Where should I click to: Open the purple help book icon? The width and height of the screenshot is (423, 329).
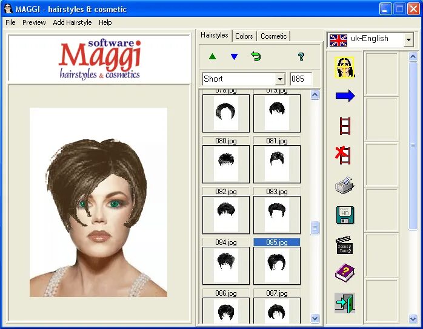click(345, 273)
